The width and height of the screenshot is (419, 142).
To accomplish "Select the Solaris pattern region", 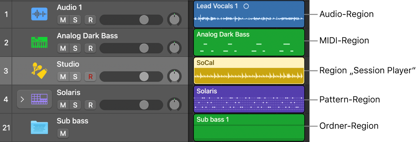I will click(249, 99).
